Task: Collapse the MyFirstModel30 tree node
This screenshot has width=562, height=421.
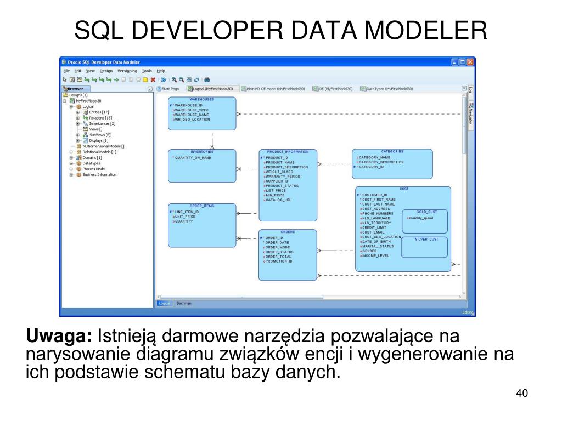Action: pos(65,101)
